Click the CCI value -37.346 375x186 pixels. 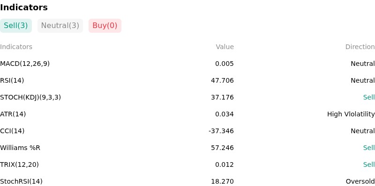(221, 131)
